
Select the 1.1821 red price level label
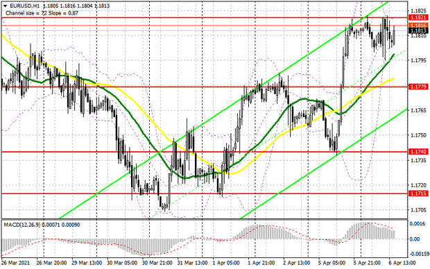coord(418,18)
